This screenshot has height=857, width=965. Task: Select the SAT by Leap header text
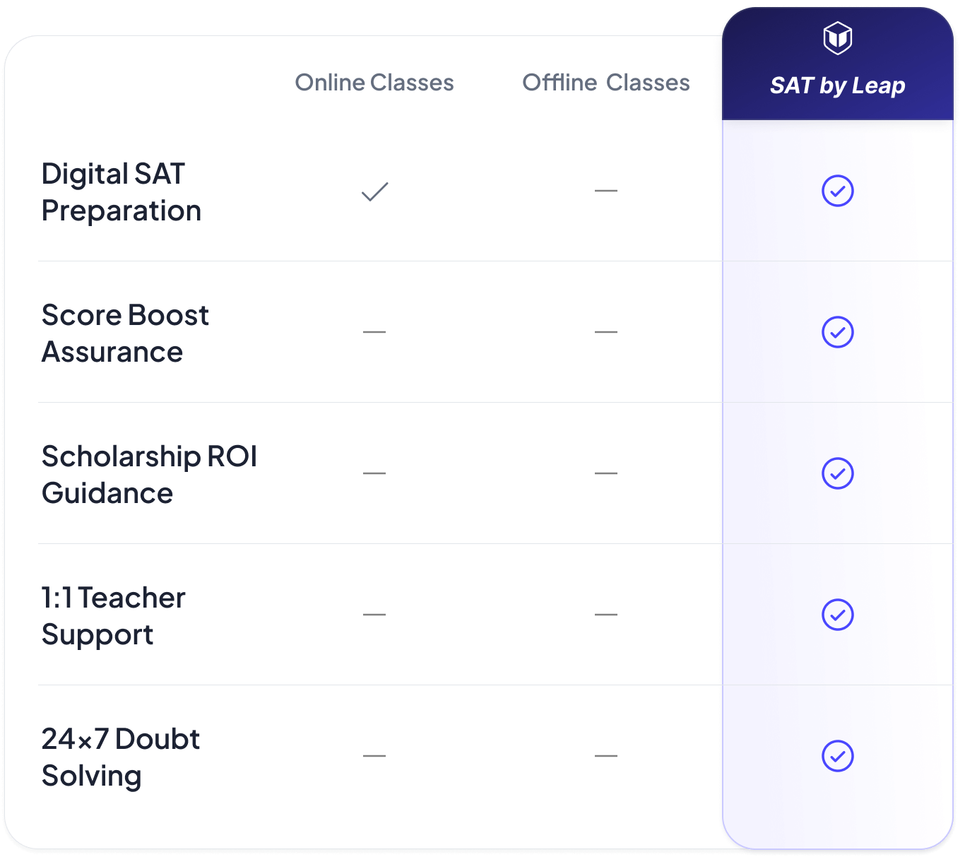tap(837, 85)
